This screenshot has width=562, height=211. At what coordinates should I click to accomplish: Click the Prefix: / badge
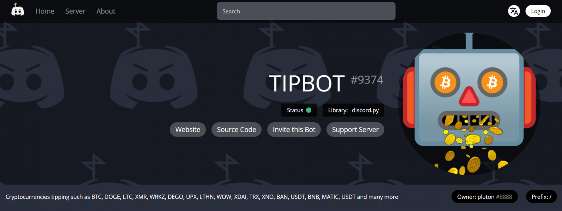542,196
